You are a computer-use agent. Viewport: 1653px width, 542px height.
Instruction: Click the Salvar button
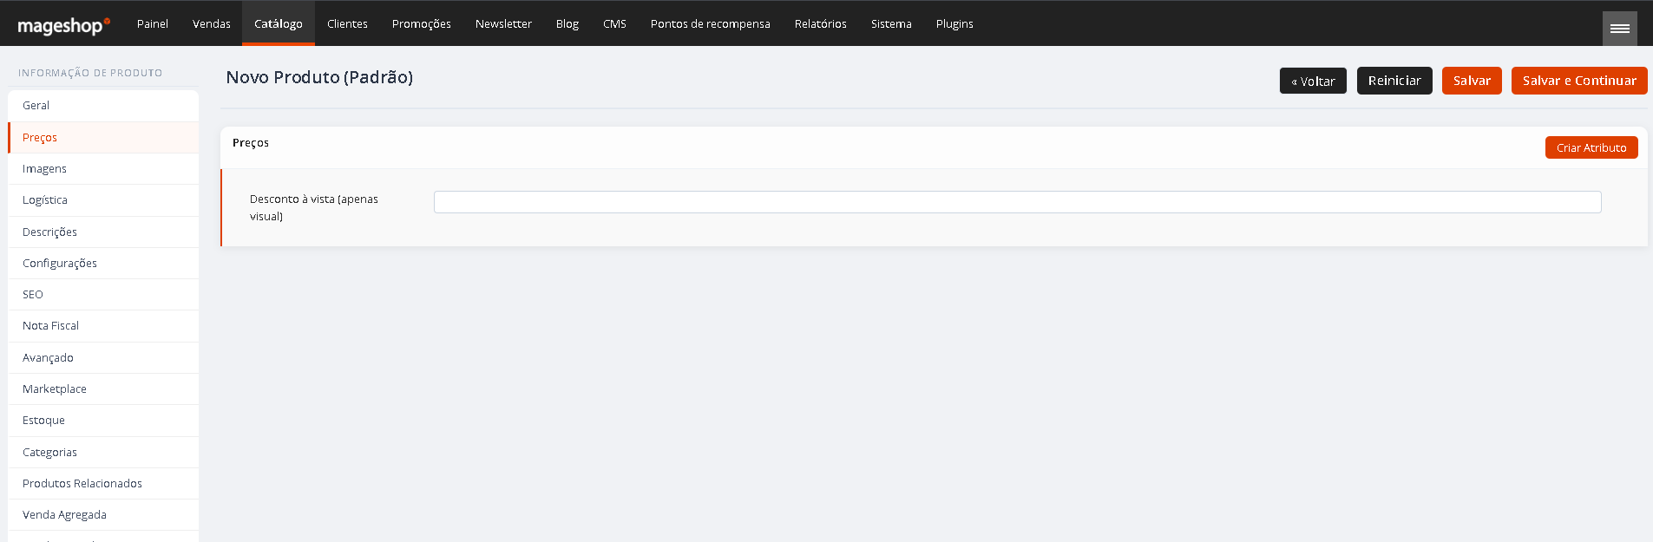pos(1472,81)
